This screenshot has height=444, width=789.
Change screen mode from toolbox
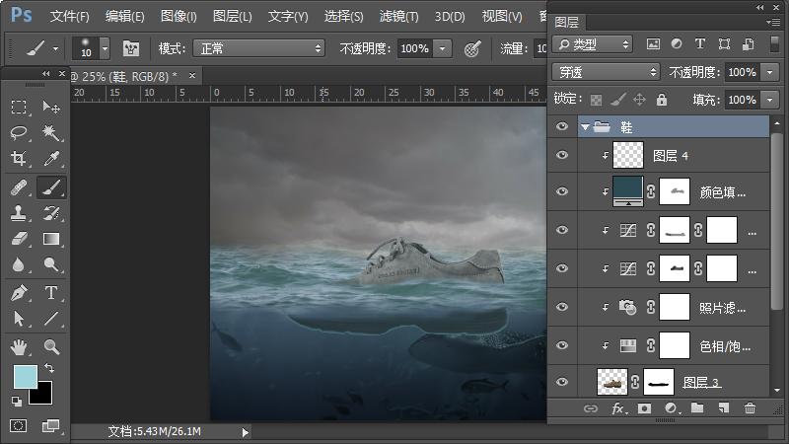point(50,426)
